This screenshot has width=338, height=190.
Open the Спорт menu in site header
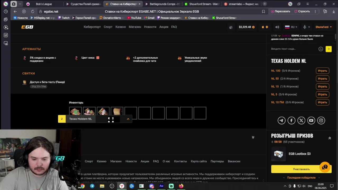(x=108, y=27)
